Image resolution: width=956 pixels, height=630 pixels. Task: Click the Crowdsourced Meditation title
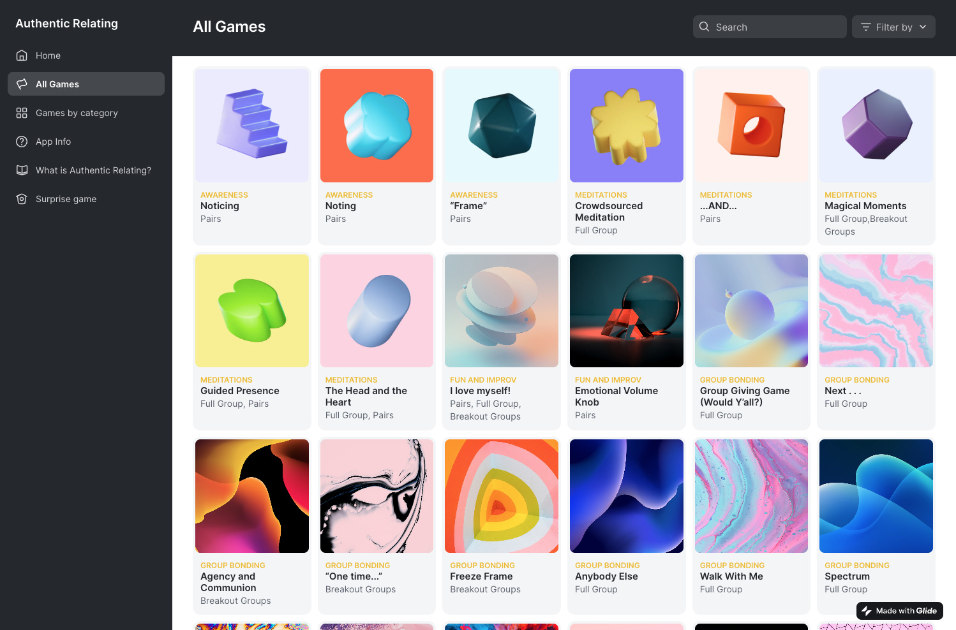(x=609, y=212)
